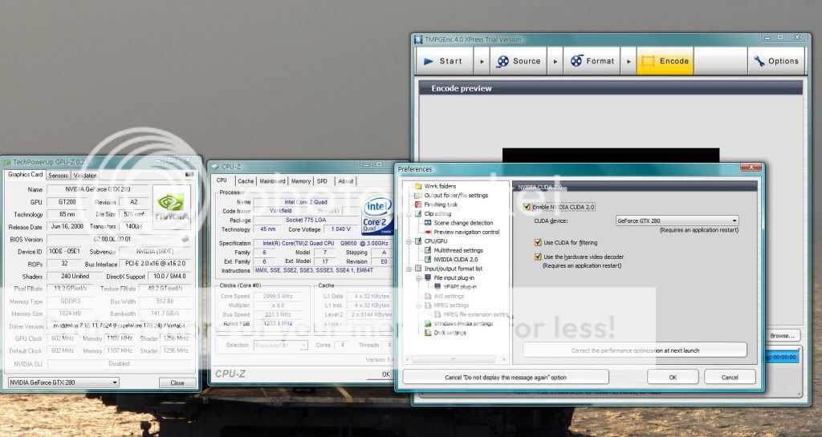Viewport: 822px width, 437px height.
Task: Collapse the File input plug-in node
Action: click(418, 278)
